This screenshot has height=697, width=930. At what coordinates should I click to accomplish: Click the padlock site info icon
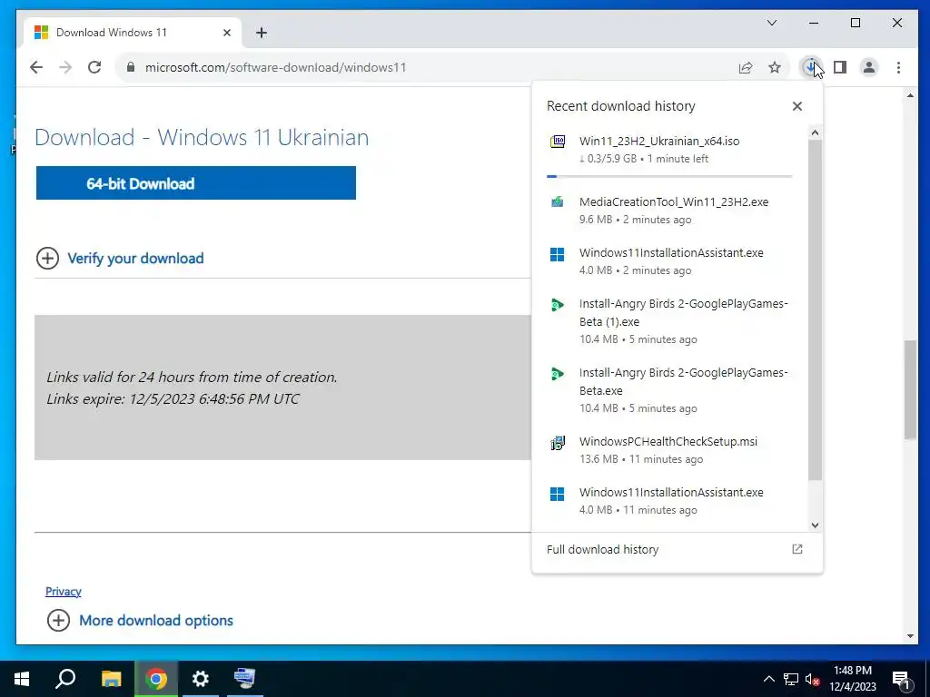pyautogui.click(x=131, y=67)
